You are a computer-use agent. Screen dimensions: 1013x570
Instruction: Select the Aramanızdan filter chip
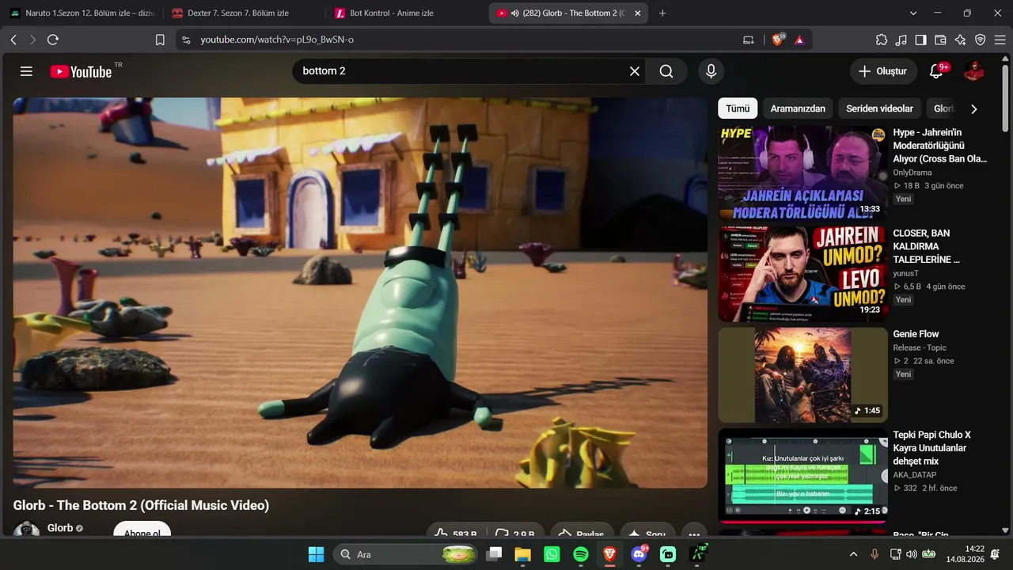click(x=798, y=108)
